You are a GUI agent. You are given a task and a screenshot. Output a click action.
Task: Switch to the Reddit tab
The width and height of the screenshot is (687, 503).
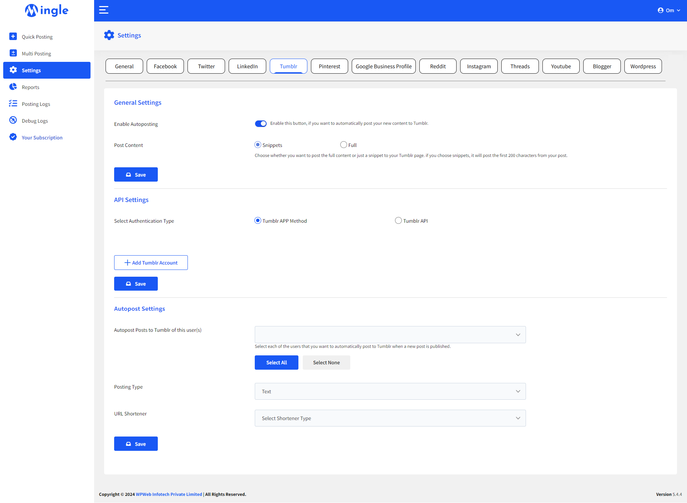[438, 66]
